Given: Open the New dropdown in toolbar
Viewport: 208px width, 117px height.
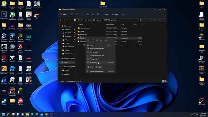Looking at the screenshot, I should pos(64,14).
